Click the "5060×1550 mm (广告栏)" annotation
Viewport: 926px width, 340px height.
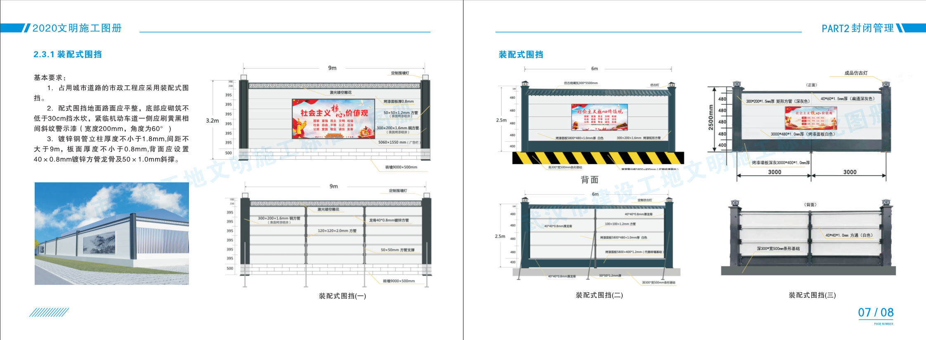point(399,142)
